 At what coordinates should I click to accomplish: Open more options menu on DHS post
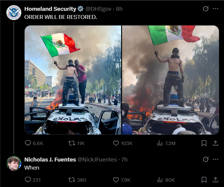point(215,9)
